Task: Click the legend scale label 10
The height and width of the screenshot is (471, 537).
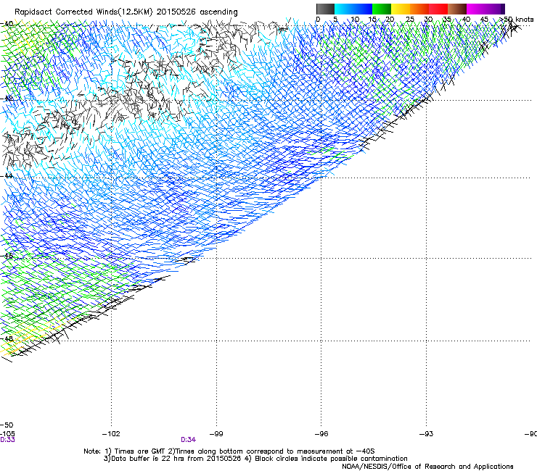Action: point(355,20)
